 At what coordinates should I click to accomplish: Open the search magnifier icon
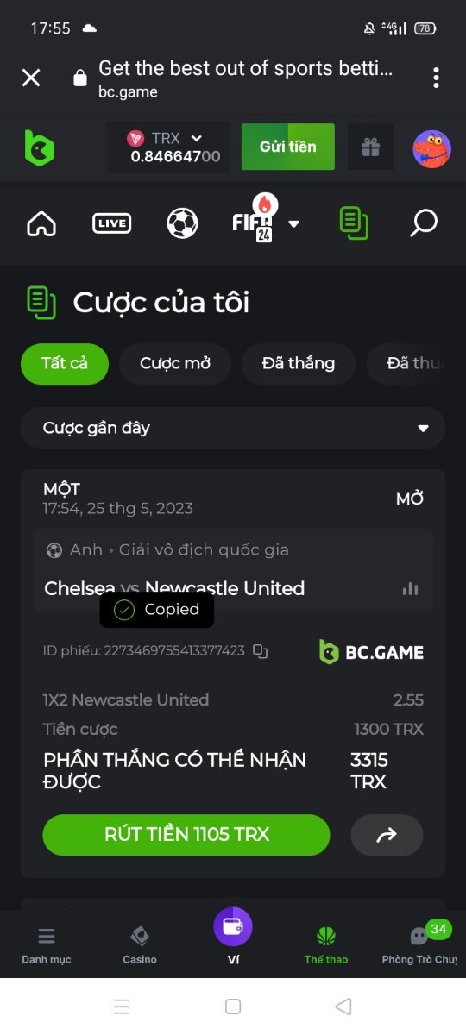[423, 223]
